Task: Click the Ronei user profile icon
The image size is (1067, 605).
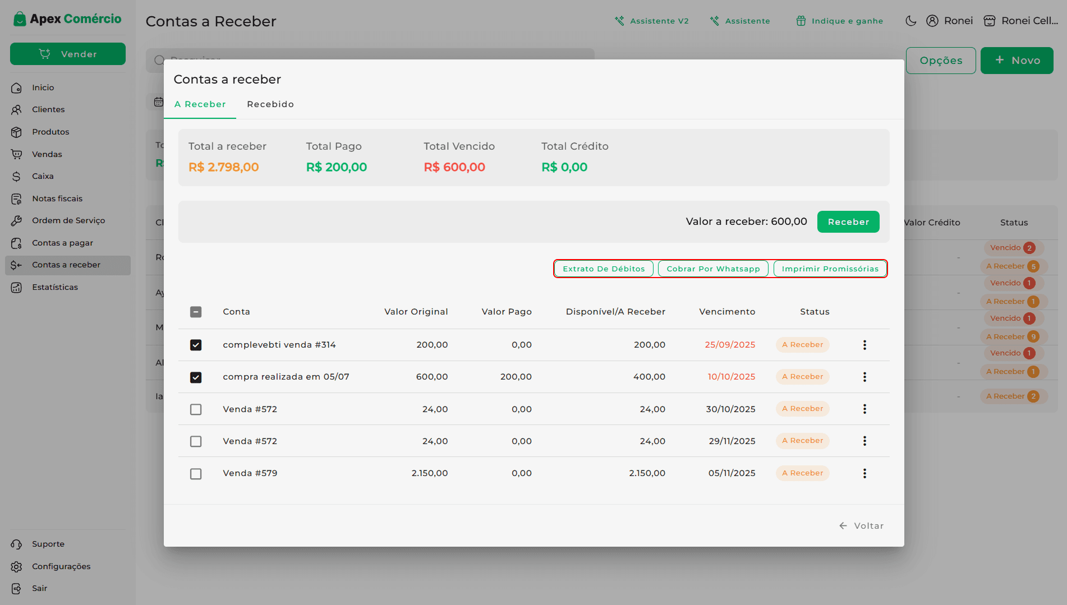Action: tap(932, 21)
